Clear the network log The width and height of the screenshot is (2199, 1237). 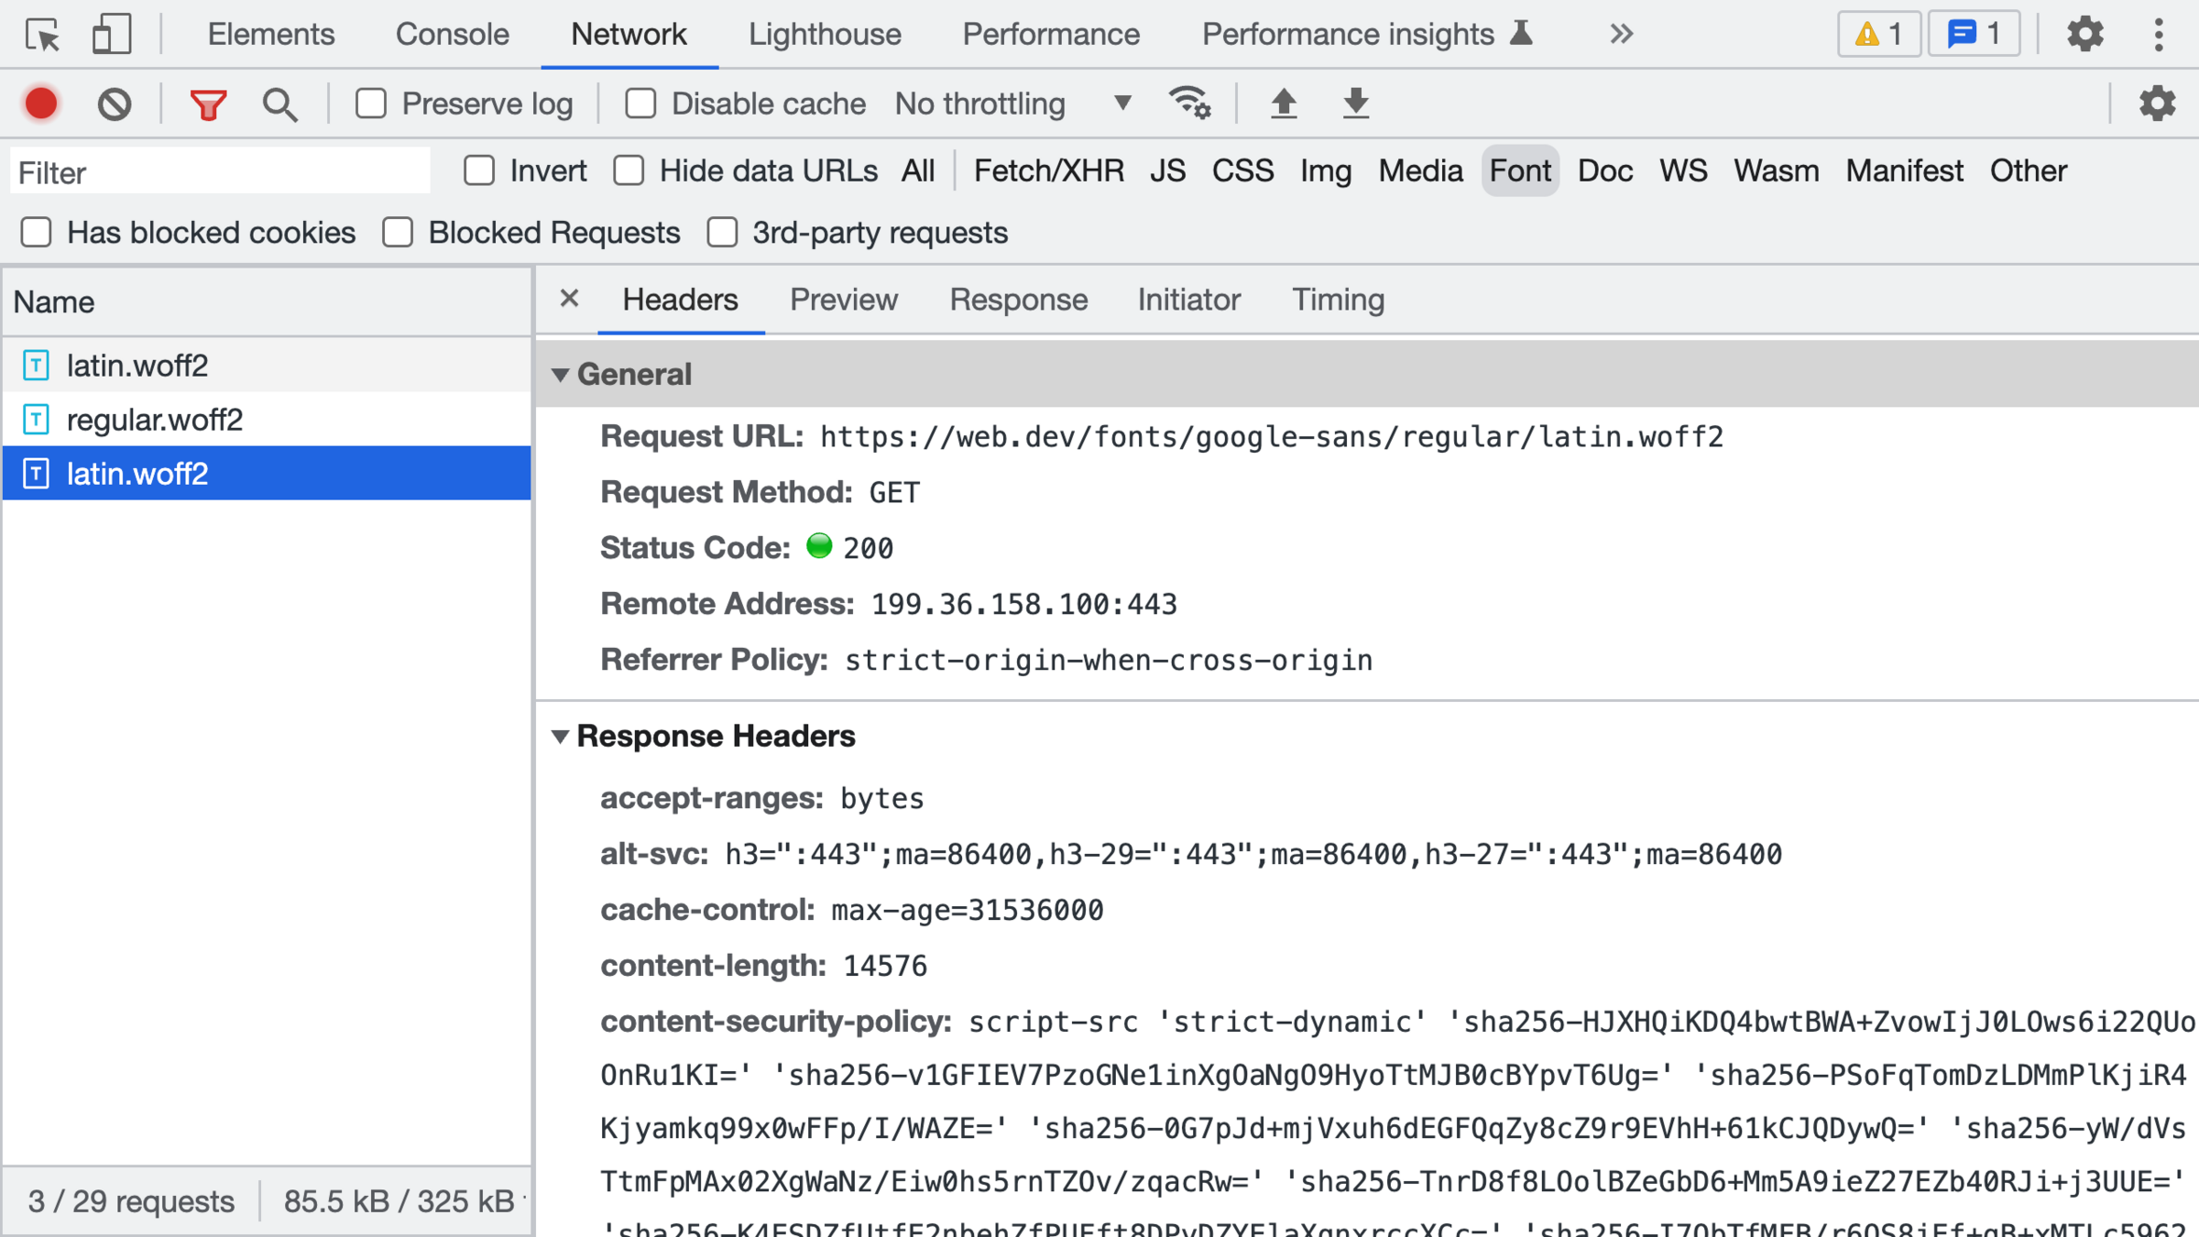pyautogui.click(x=115, y=104)
